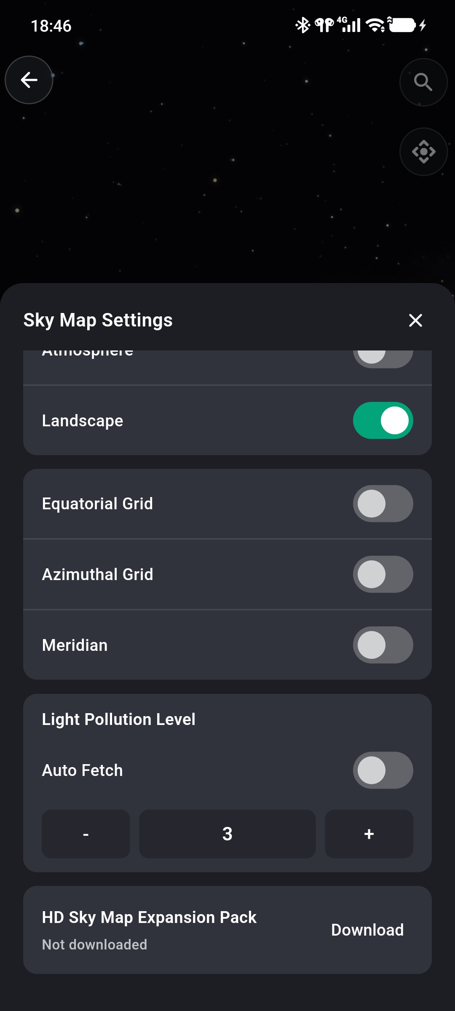The image size is (455, 1011).
Task: Toggle the partially hidden Atmosphere switch
Action: (383, 359)
